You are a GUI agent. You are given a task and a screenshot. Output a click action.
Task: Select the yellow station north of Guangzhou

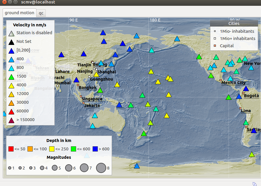(96, 74)
